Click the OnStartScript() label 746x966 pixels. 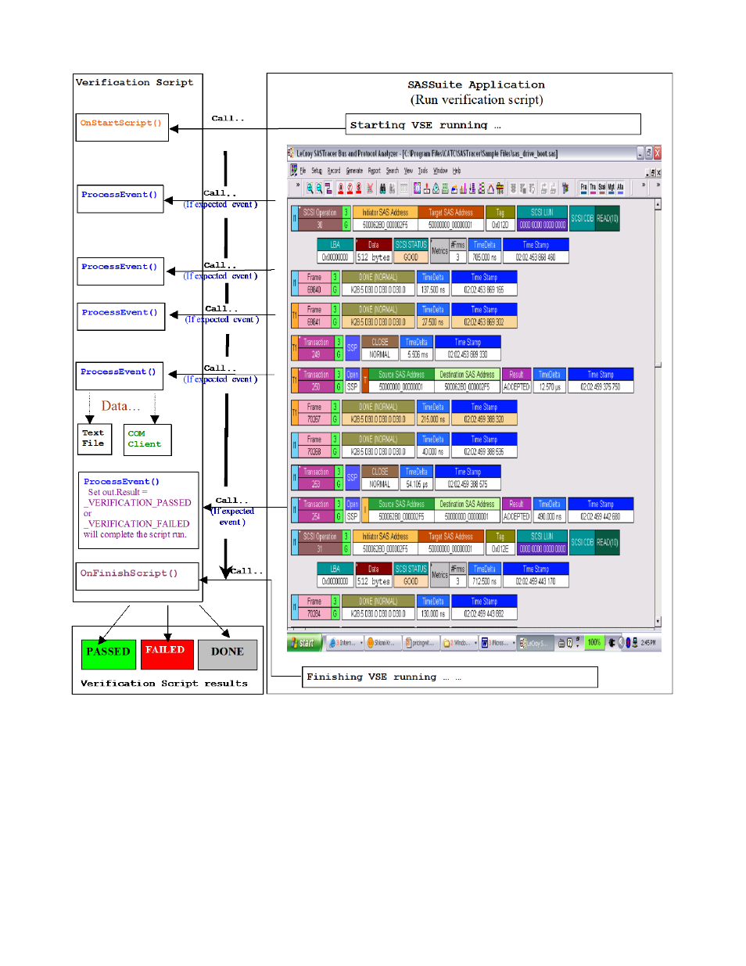[121, 123]
